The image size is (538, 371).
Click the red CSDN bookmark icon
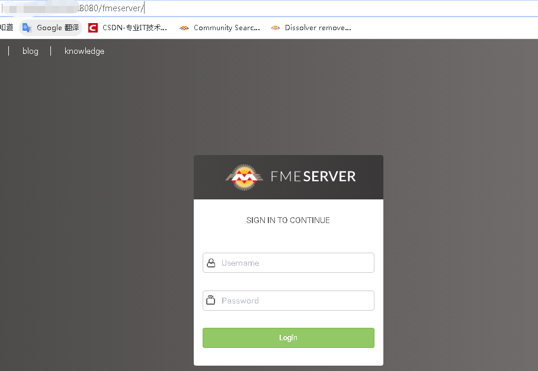(x=93, y=28)
